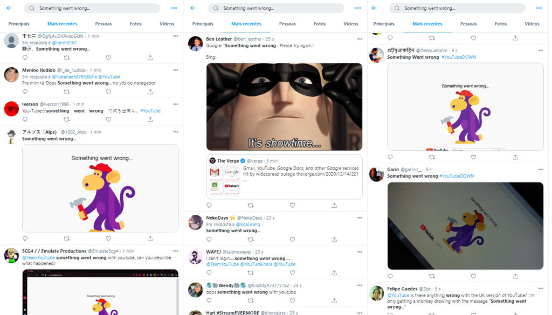
Task: Share Ben Leather's showtime tweet
Action: tap(334, 205)
